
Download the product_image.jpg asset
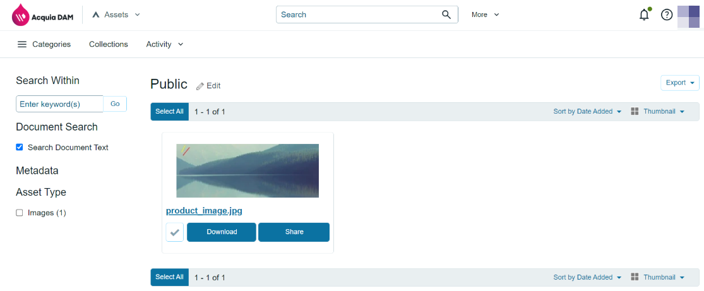click(x=222, y=232)
